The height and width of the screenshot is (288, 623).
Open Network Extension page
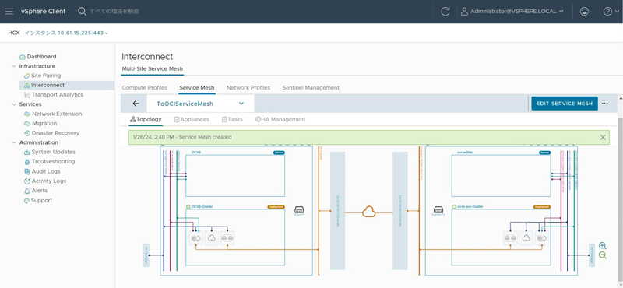coord(57,114)
